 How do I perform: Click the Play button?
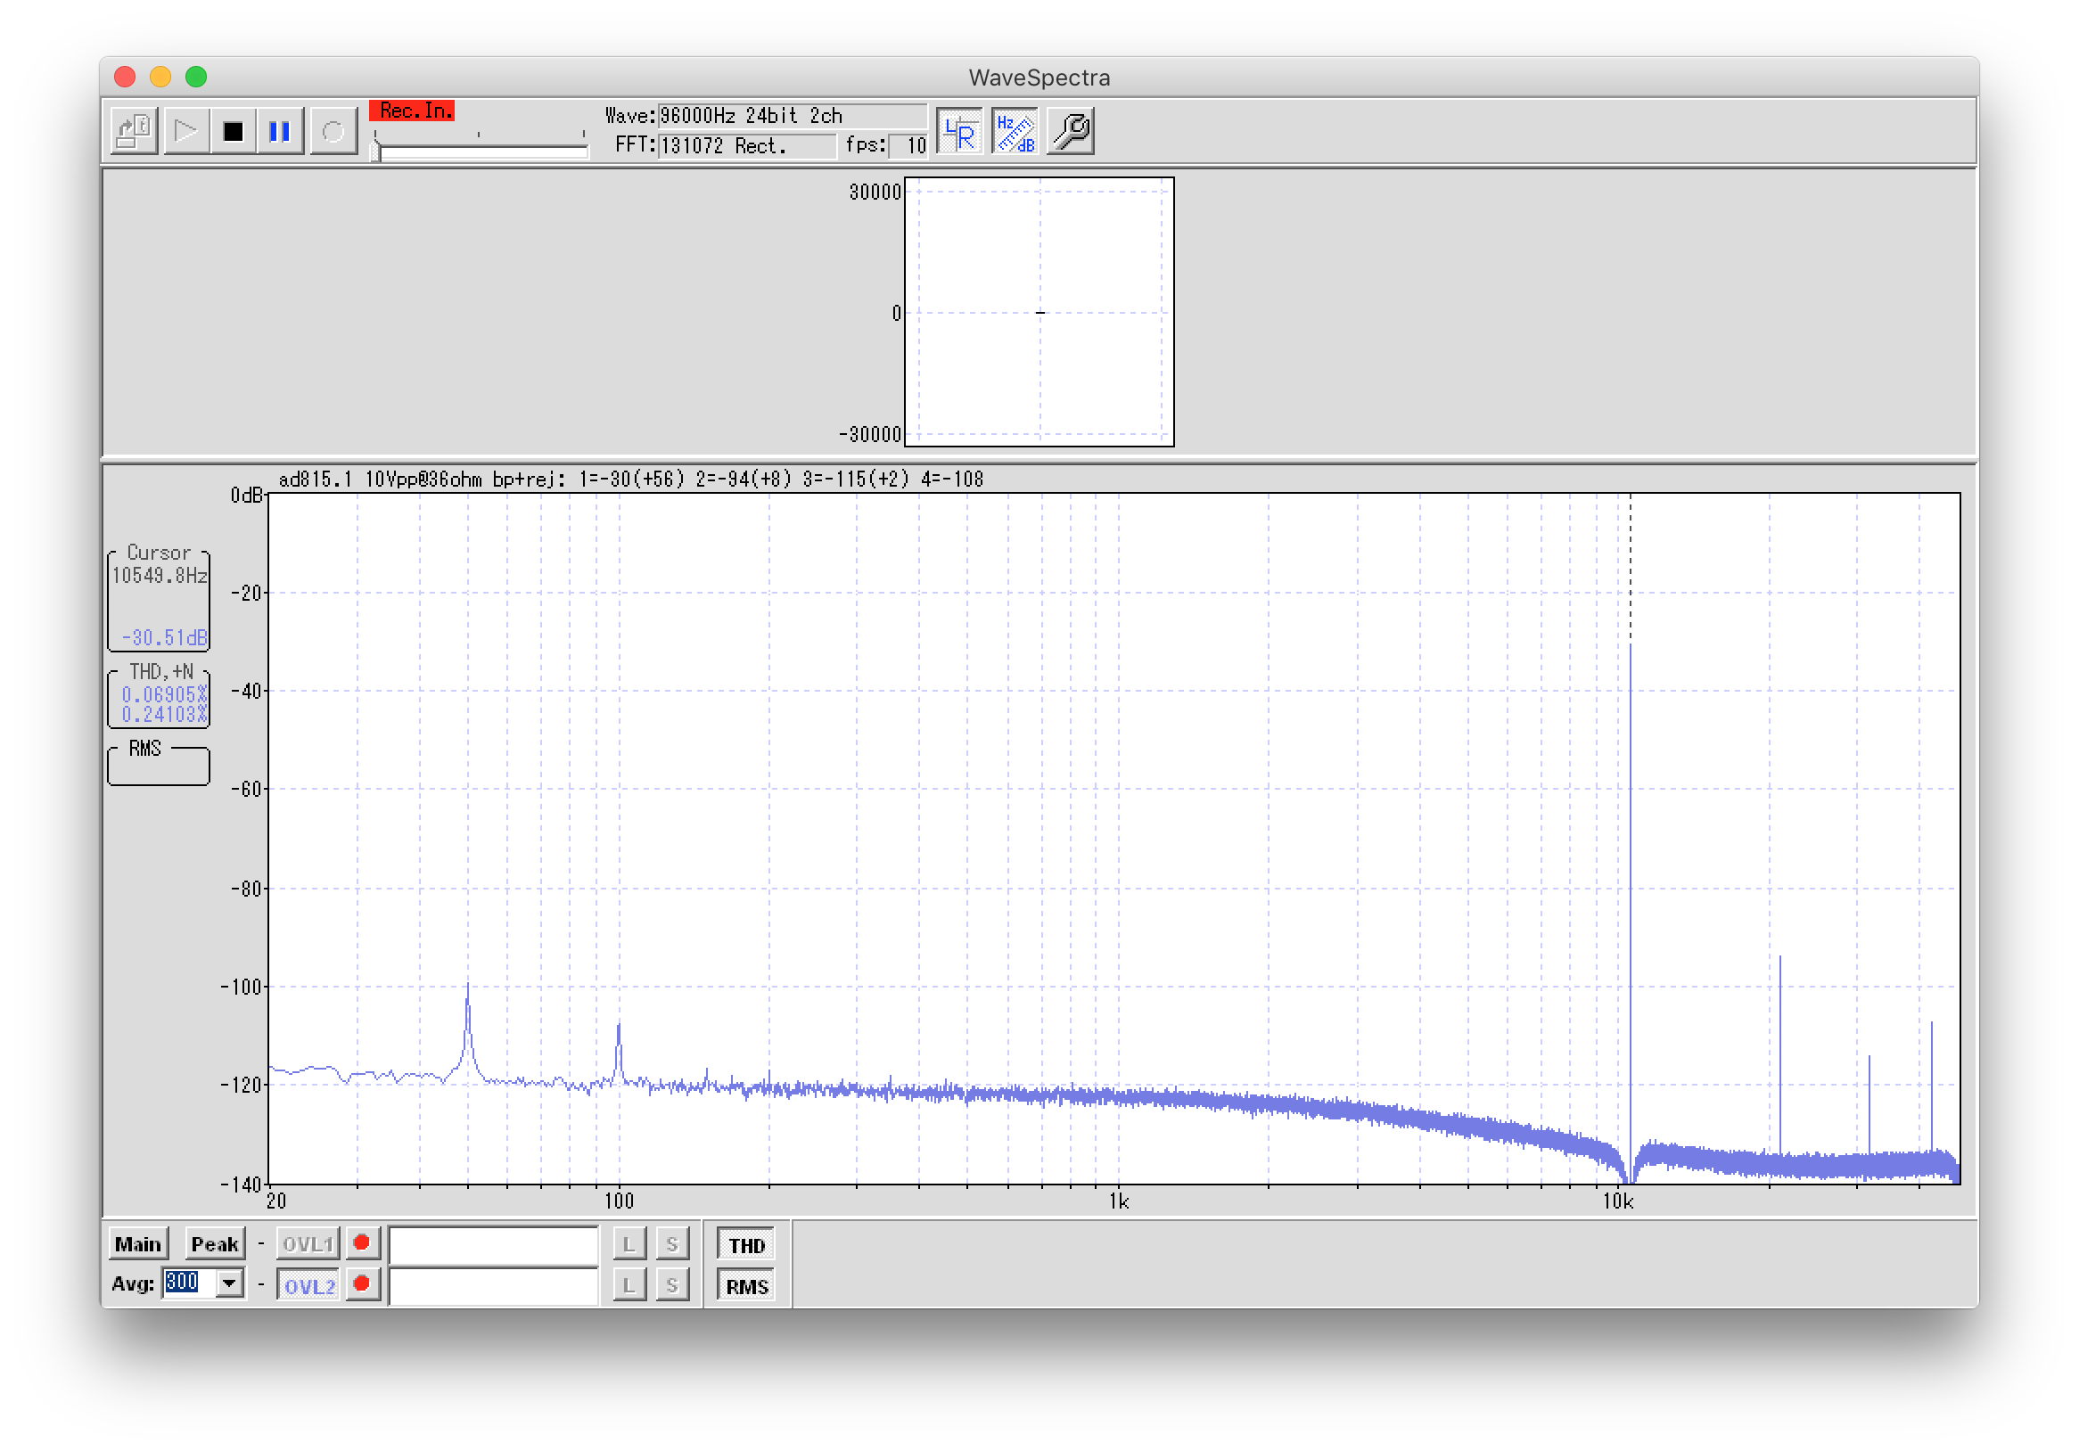point(185,132)
